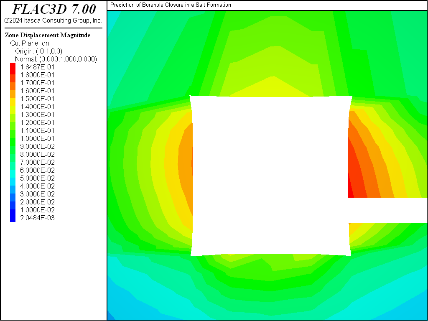Click the white borehole slot at right
The height and width of the screenshot is (321, 428).
[387, 210]
